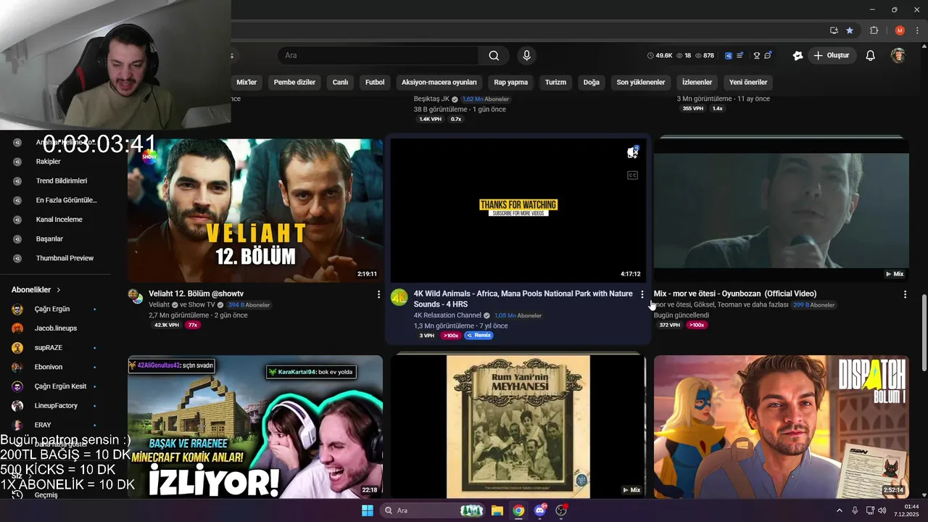This screenshot has width=928, height=522.
Task: Open the OBS icon in the taskbar
Action: (x=561, y=510)
